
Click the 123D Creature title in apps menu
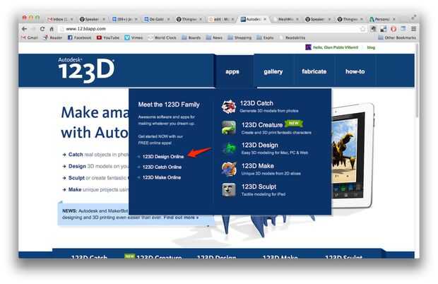click(x=262, y=125)
